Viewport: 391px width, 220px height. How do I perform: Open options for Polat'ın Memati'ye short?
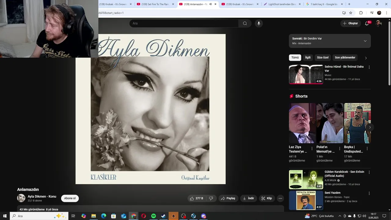[339, 148]
